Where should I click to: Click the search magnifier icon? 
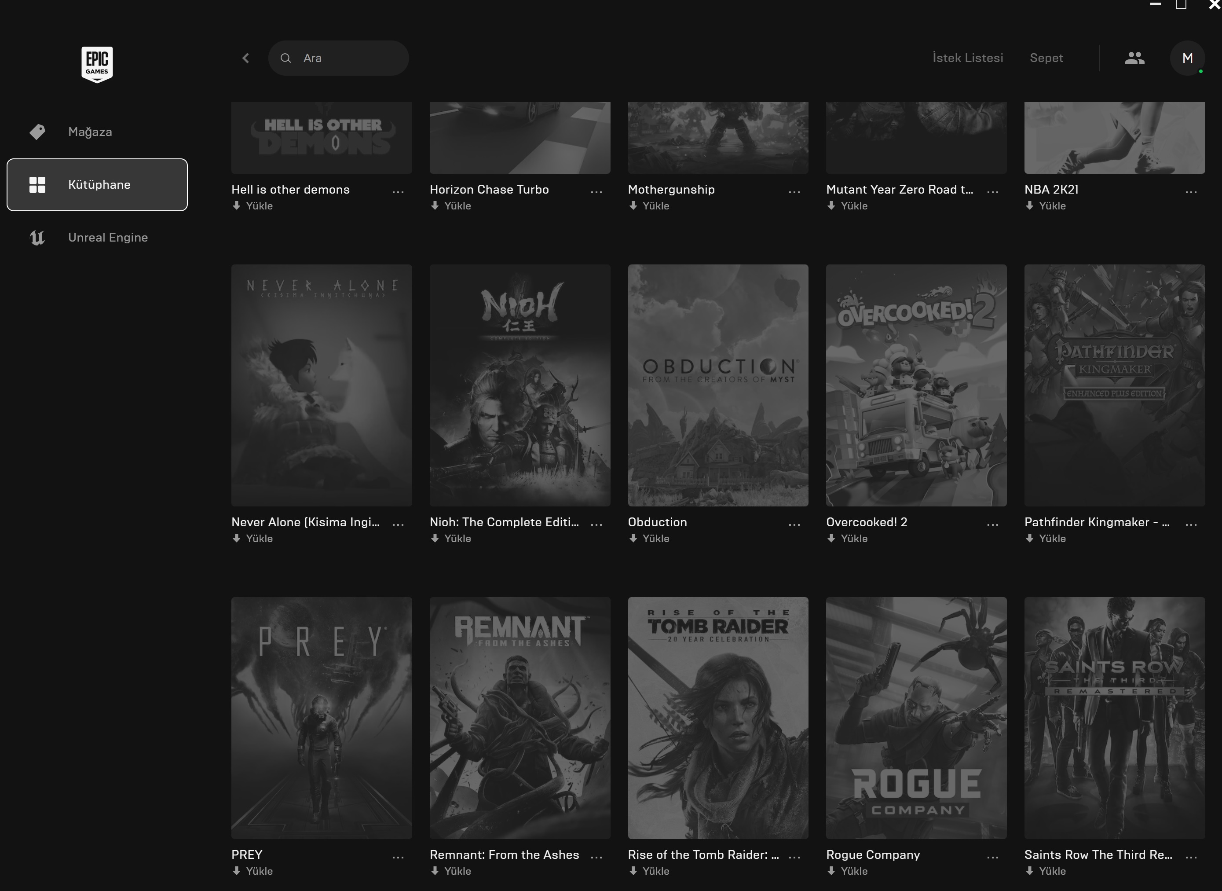coord(286,58)
